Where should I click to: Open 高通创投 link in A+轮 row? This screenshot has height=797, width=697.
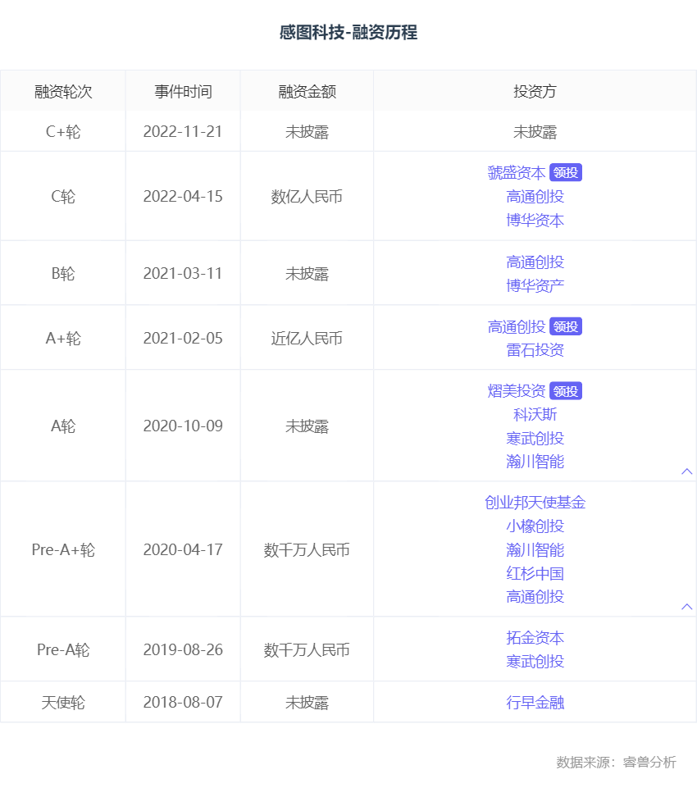coord(516,326)
